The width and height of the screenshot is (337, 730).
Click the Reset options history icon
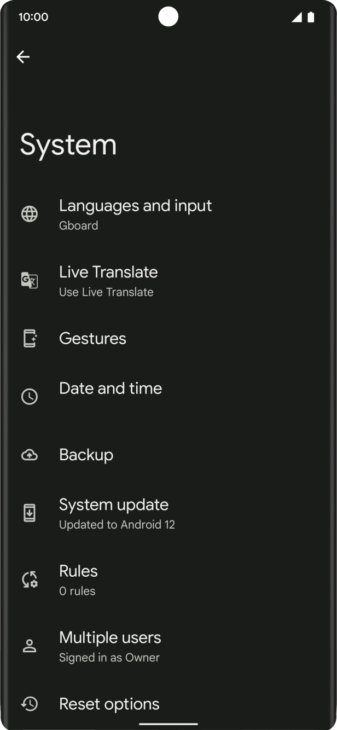click(x=29, y=704)
